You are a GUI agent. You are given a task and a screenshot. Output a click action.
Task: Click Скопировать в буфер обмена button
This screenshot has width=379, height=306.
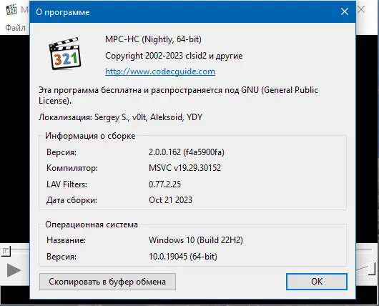[x=107, y=282]
